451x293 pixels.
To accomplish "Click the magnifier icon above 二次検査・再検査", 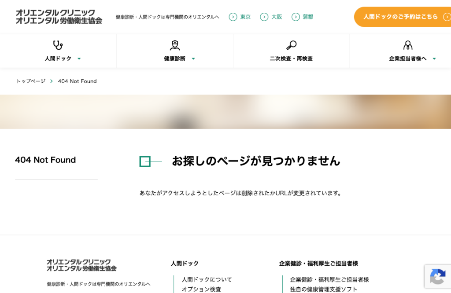I will pyautogui.click(x=292, y=45).
